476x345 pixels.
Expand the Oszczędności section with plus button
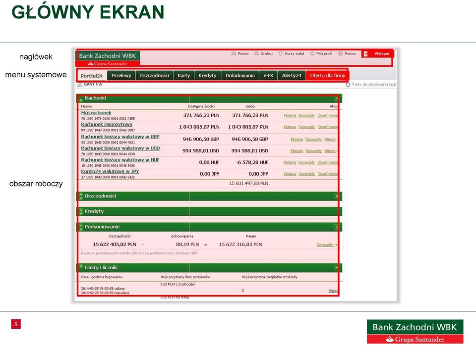[x=336, y=196]
